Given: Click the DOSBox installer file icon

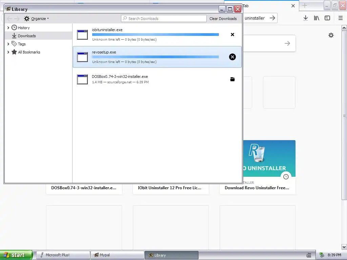Looking at the screenshot, I should [82, 79].
